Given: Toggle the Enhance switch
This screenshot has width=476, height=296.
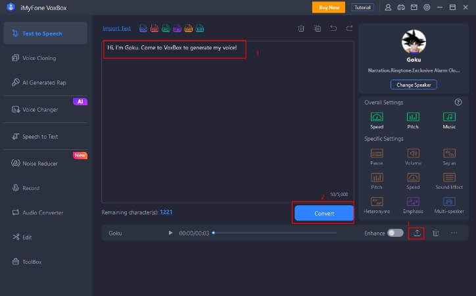Looking at the screenshot, I should [395, 233].
